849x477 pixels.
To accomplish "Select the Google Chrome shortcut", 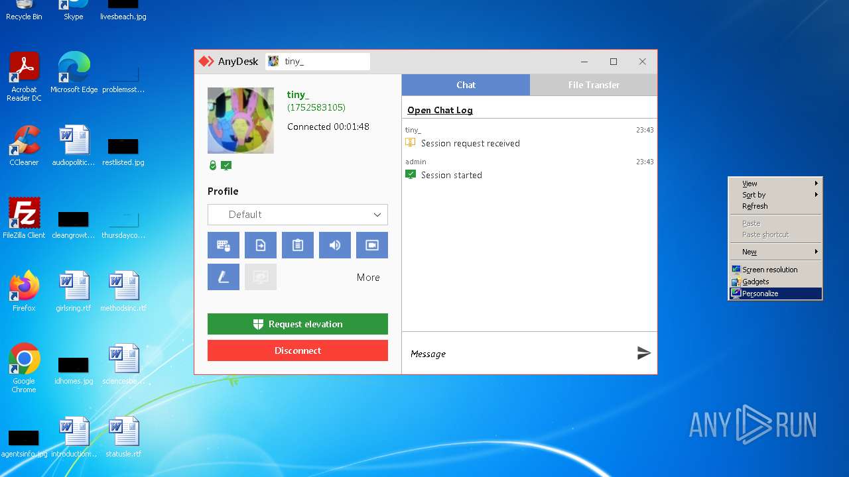I will coord(24,368).
